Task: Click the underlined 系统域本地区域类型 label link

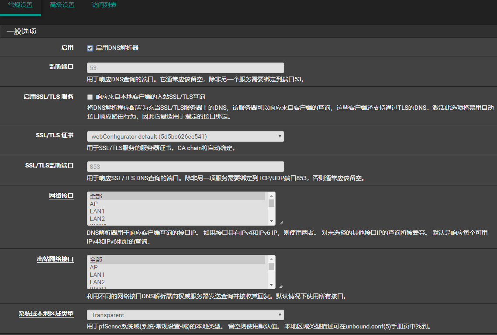Action: click(46, 314)
